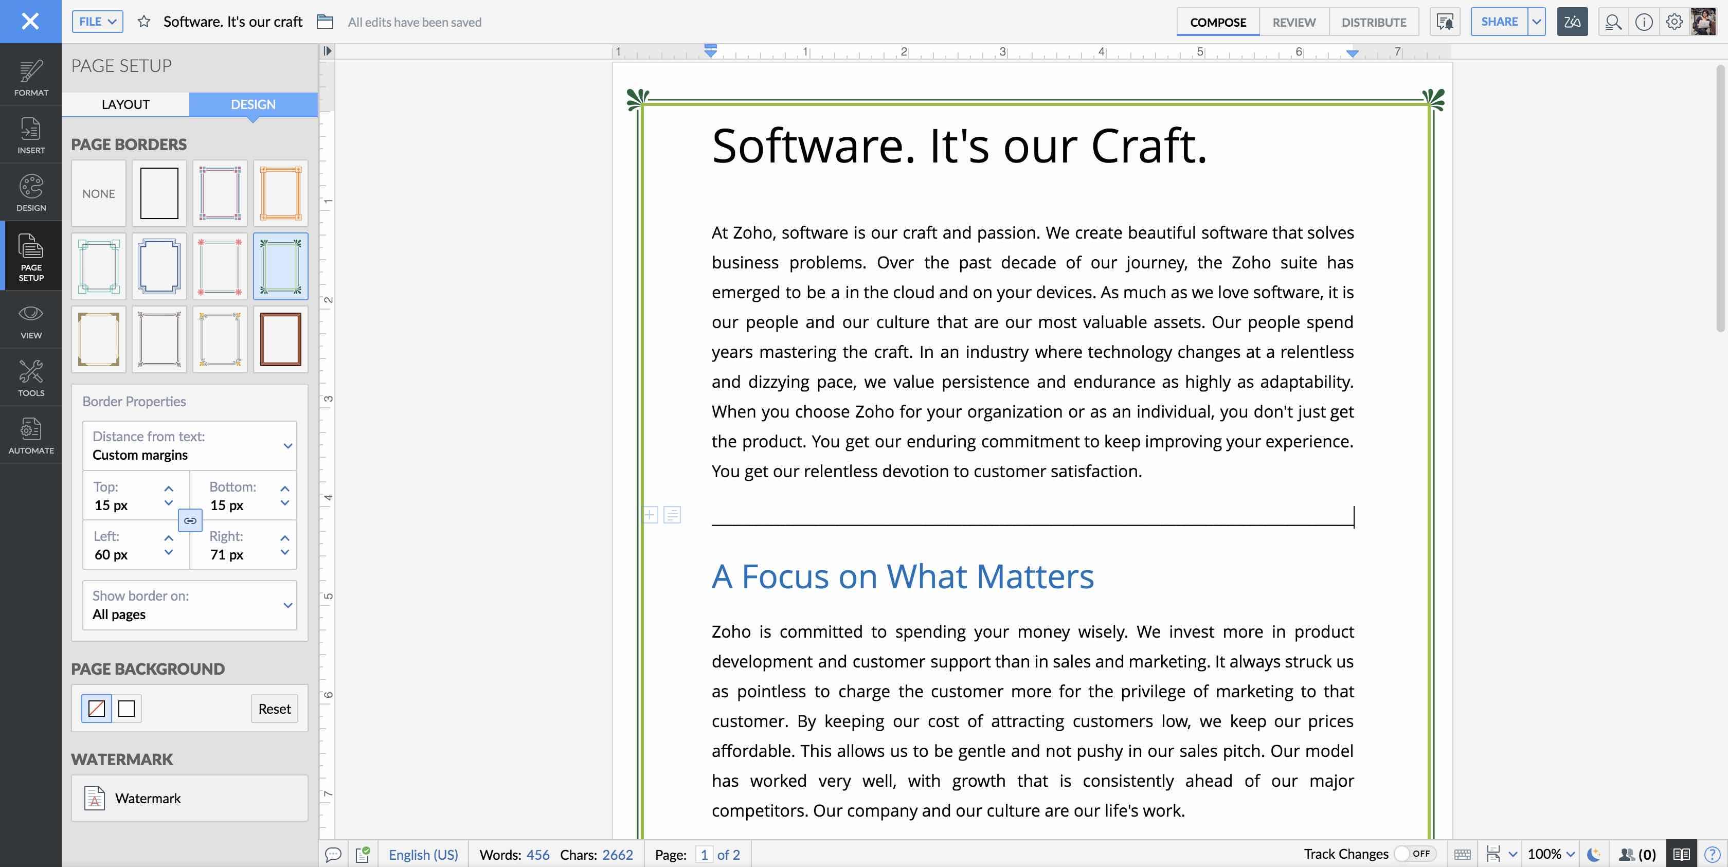Click the Reset page background button
This screenshot has width=1728, height=867.
point(274,708)
